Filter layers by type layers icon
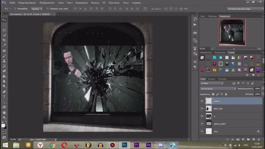This screenshot has width=265, height=149. tap(243, 83)
